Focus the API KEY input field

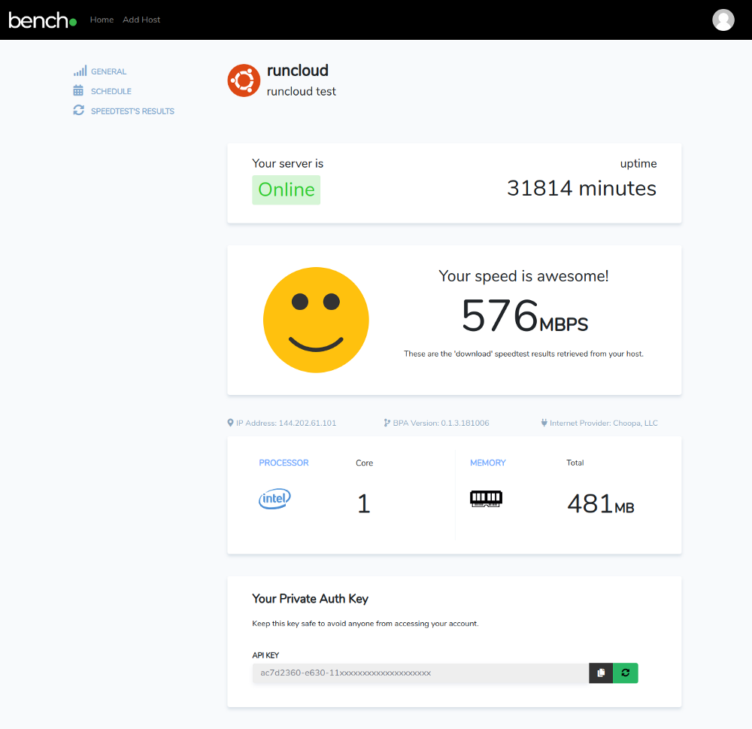click(x=420, y=673)
